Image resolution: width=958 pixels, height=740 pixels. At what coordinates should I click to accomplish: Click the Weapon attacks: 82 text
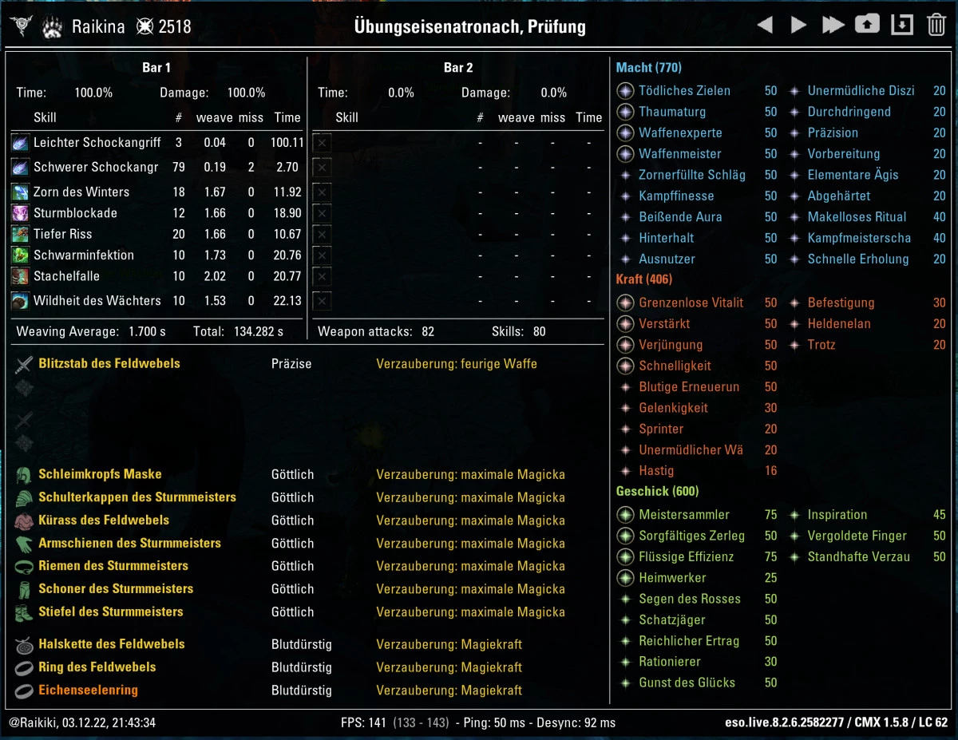point(376,331)
